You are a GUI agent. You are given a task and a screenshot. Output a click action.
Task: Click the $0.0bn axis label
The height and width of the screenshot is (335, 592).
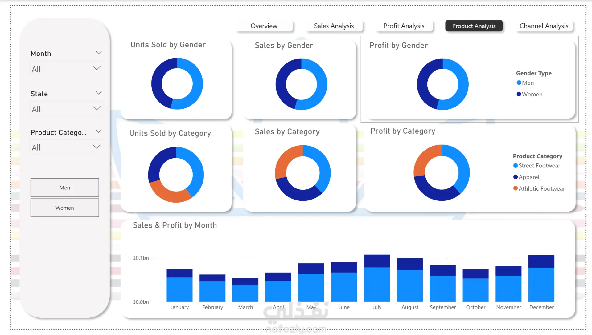pos(141,302)
